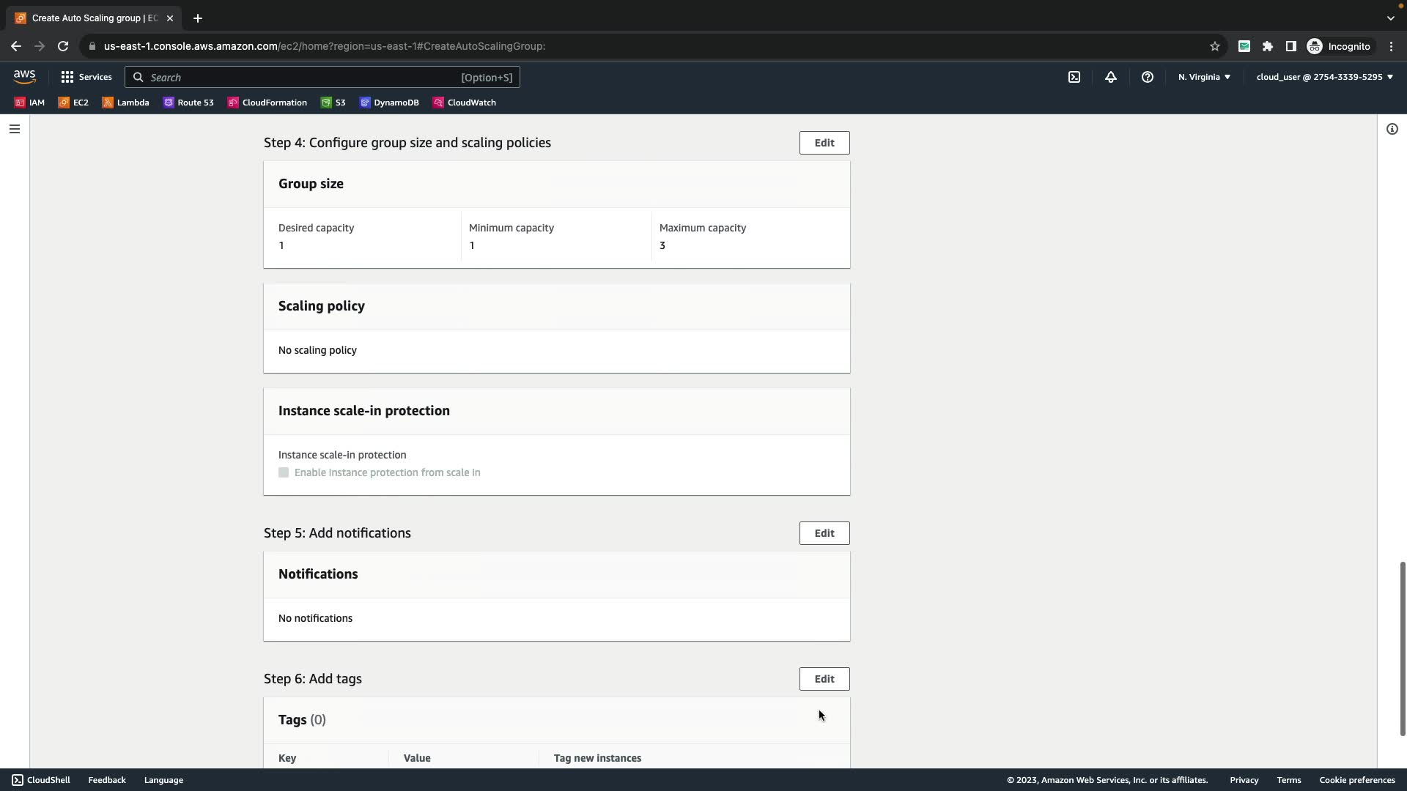Open the info panel icon
The image size is (1407, 791).
click(x=1392, y=129)
